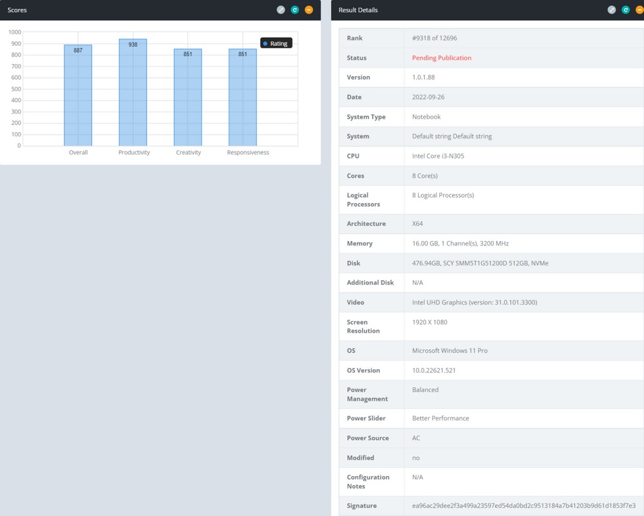Select the Responsiveness bar in the chart
Screen dimensions: 644x516
pos(243,98)
